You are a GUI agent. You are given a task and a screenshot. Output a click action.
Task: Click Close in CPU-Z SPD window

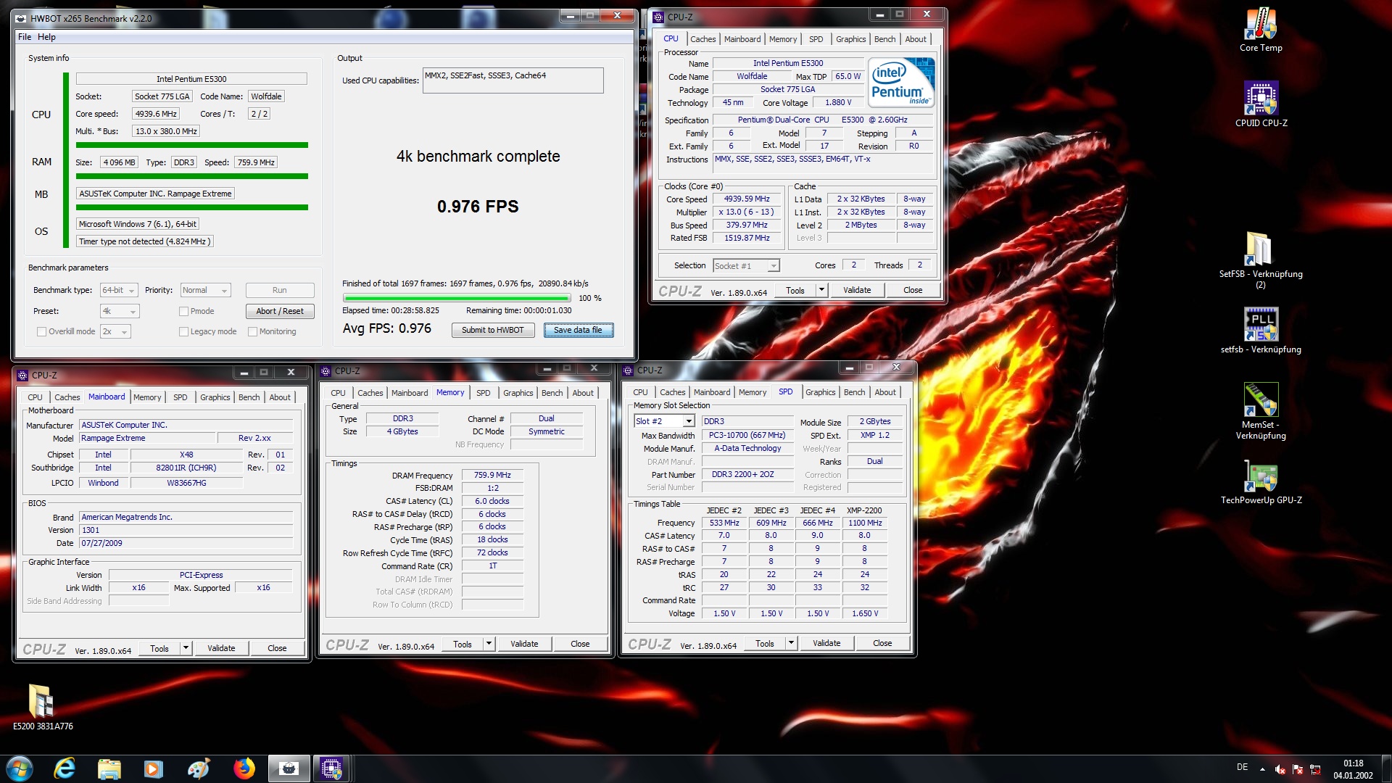click(x=882, y=643)
